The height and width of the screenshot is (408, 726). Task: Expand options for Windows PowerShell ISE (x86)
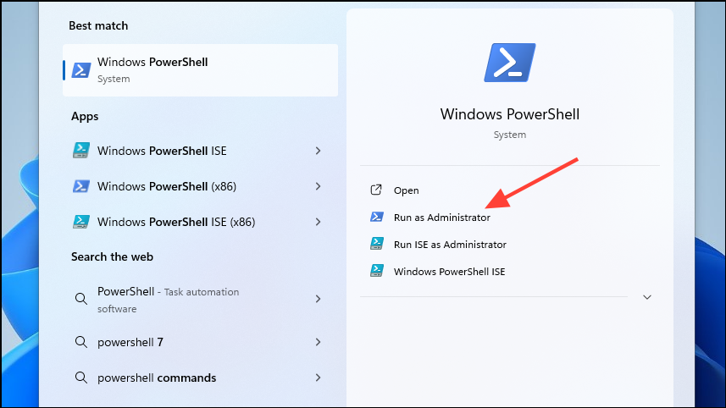click(318, 222)
